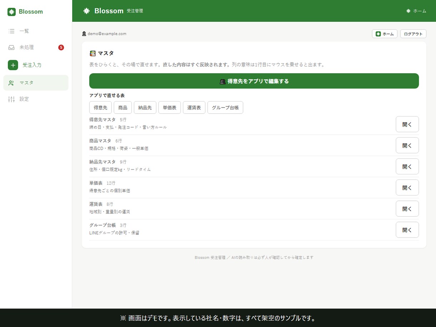Click the user avatar icon beside demo@example.com
The height and width of the screenshot is (327, 436).
pos(84,34)
